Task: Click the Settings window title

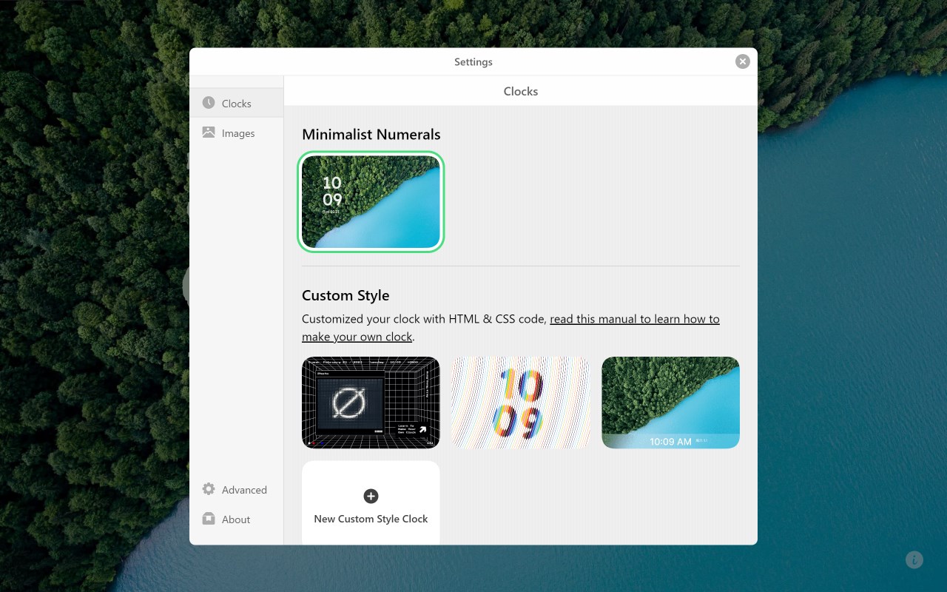Action: [x=473, y=62]
